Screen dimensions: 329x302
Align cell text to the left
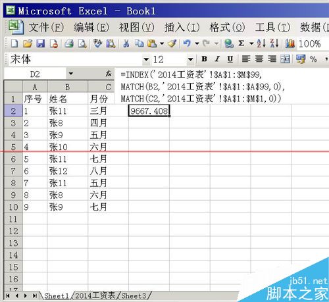(x=246, y=59)
